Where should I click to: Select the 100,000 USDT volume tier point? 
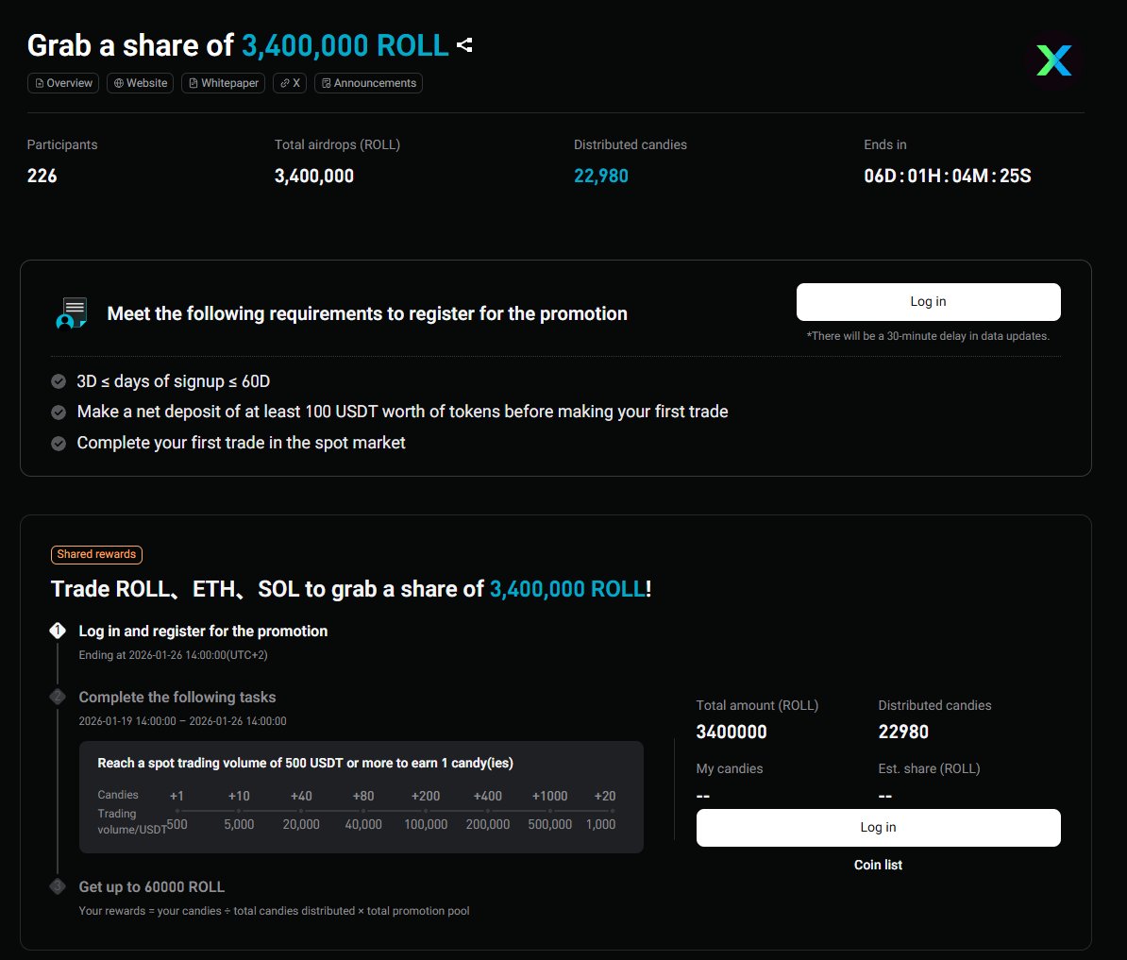[x=426, y=811]
